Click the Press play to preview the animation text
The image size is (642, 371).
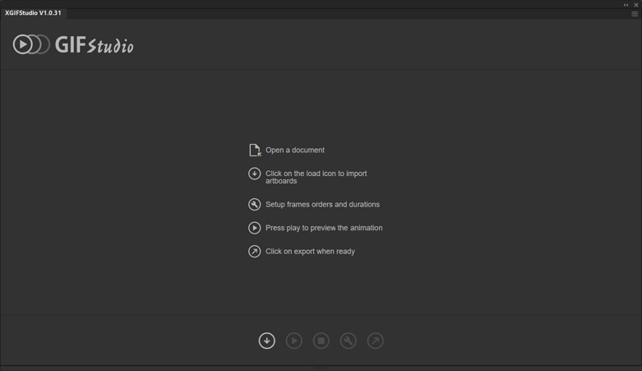[324, 228]
